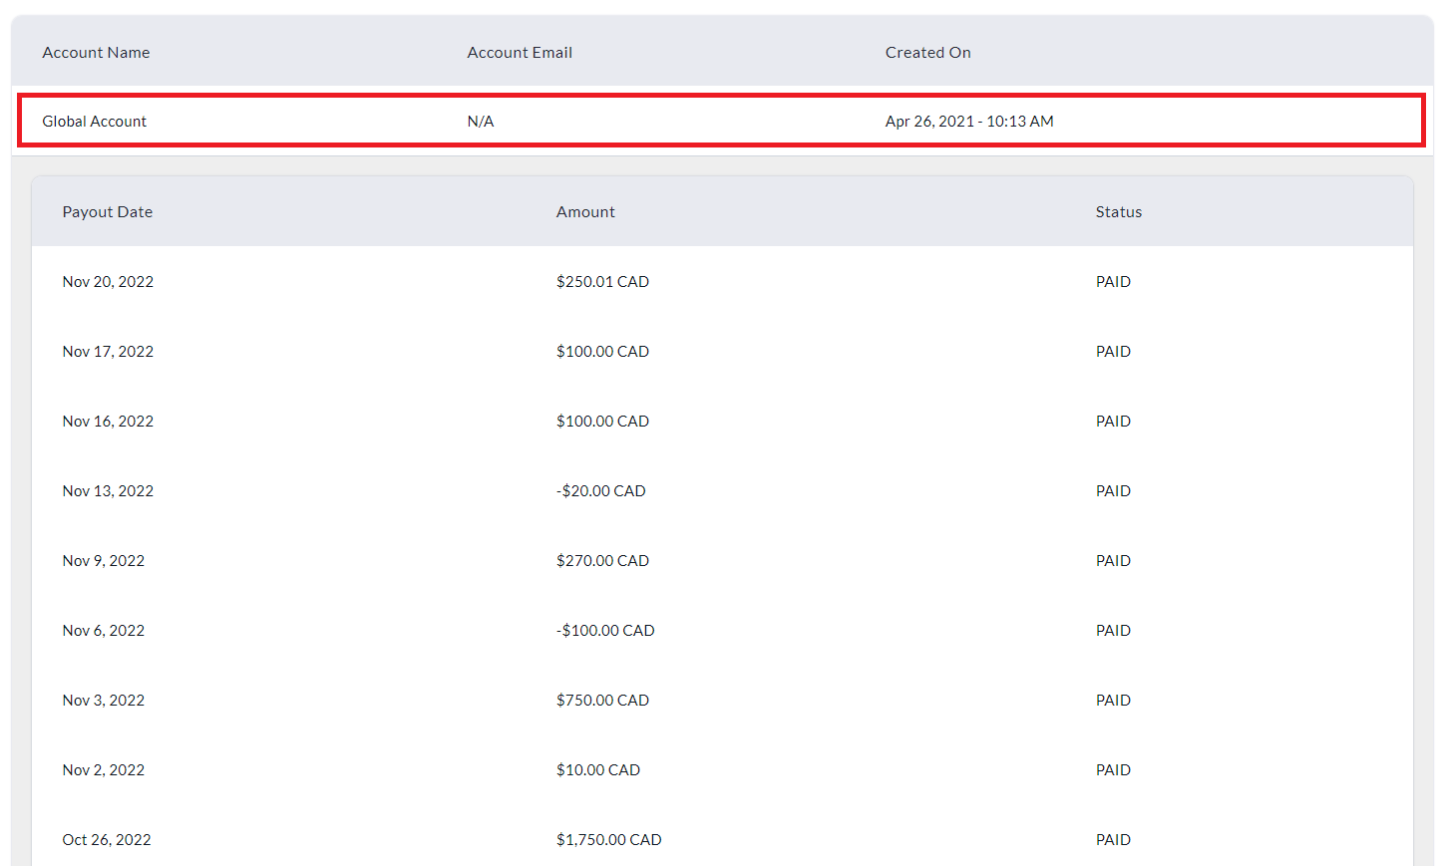This screenshot has height=866, width=1447.
Task: Click the Apr 26, 2021 creation date
Action: 968,122
